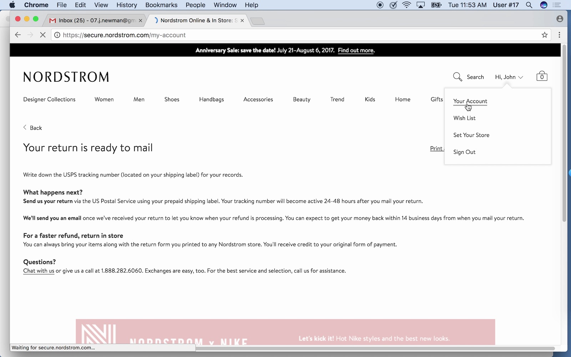Image resolution: width=571 pixels, height=357 pixels.
Task: Click the Nordstrom logo
Action: click(x=66, y=77)
